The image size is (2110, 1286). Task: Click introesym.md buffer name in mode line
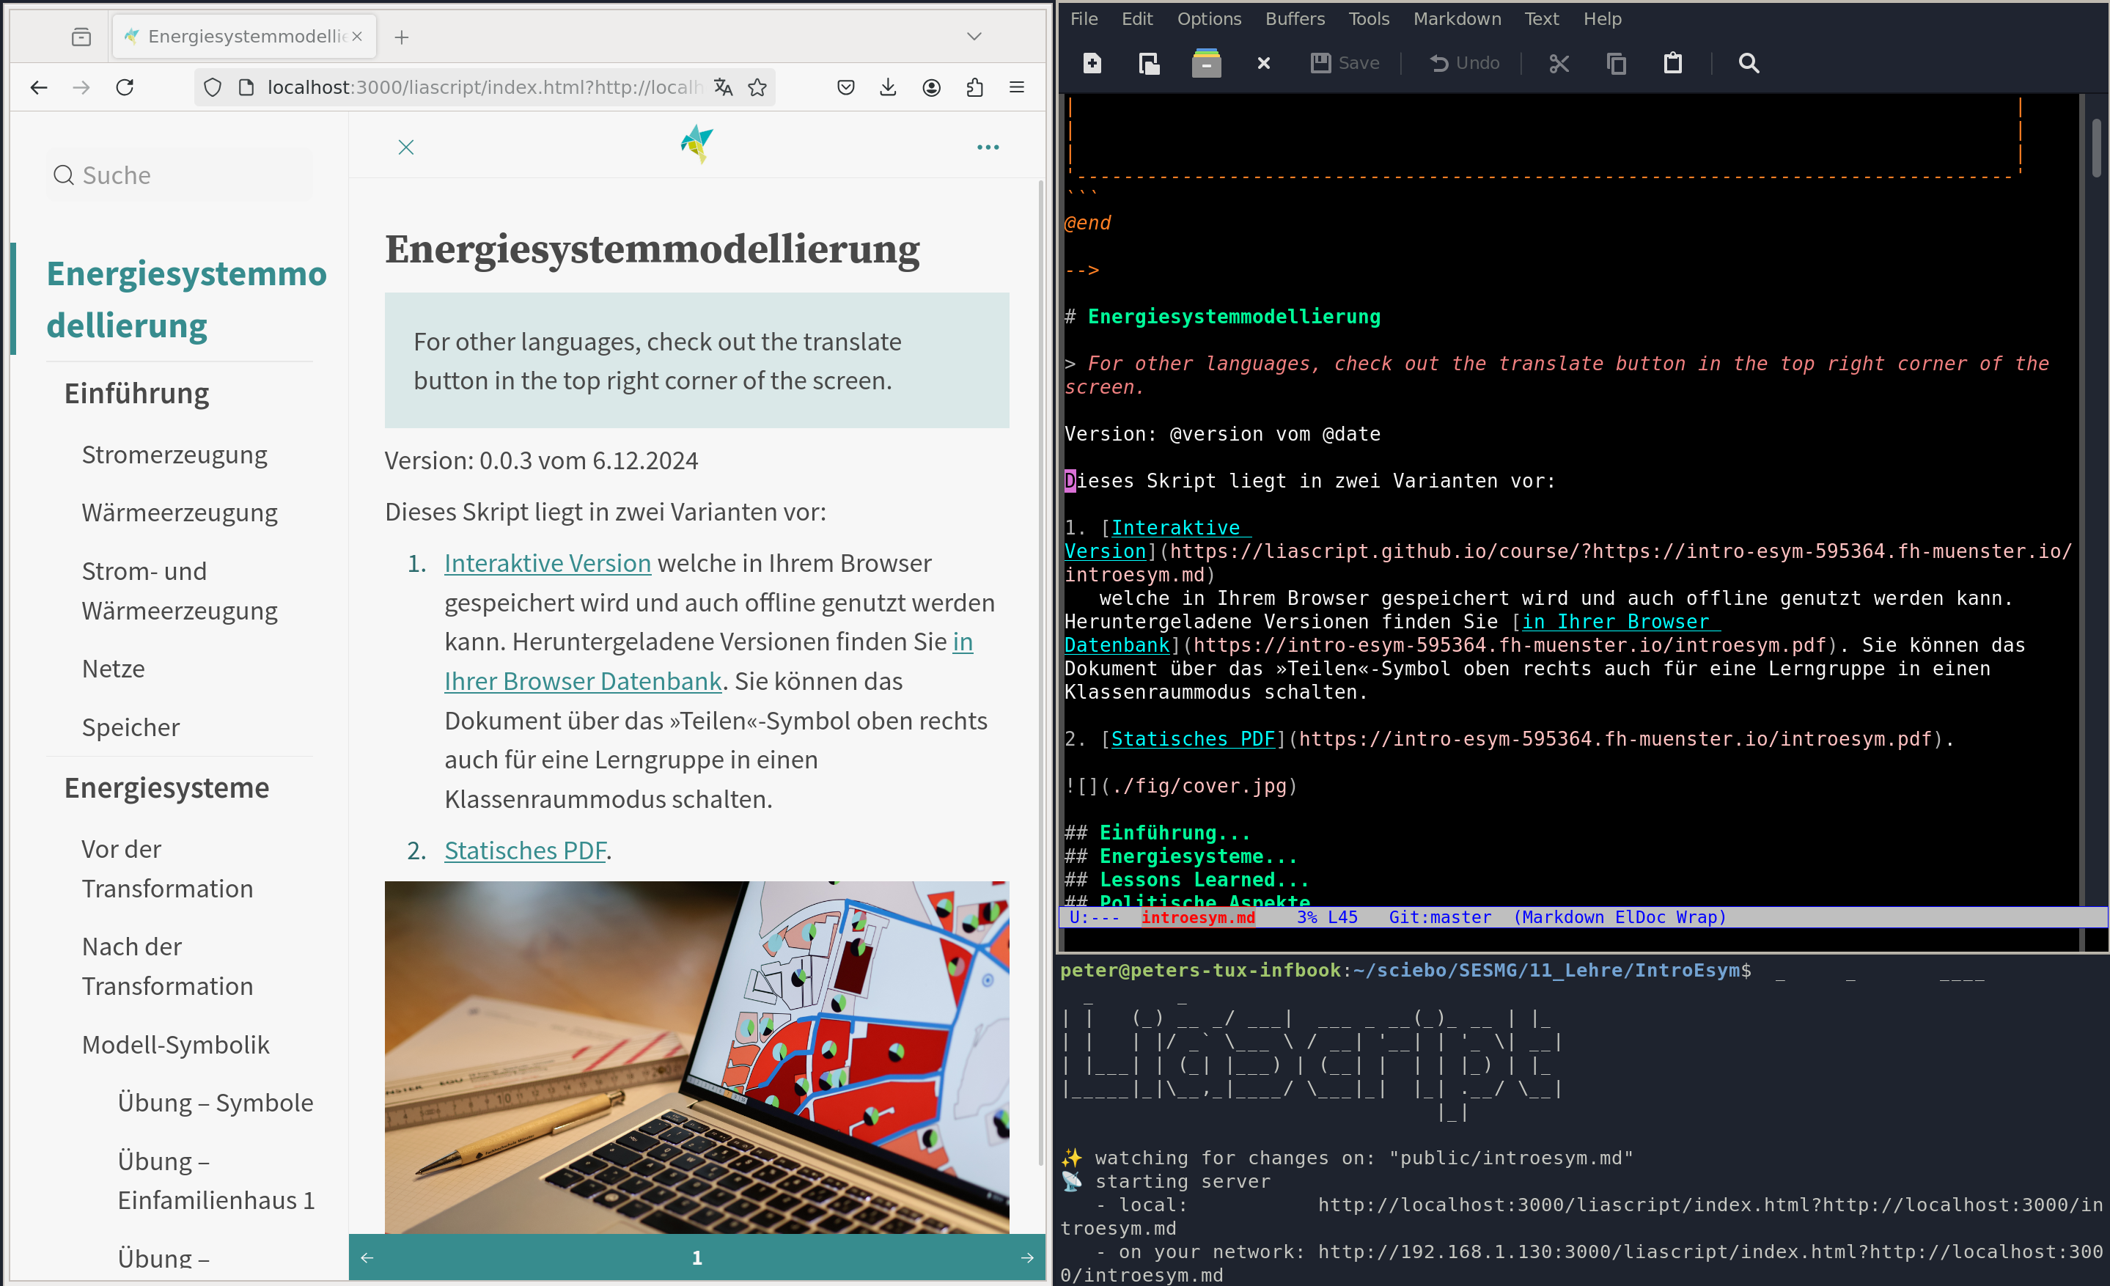coord(1198,917)
